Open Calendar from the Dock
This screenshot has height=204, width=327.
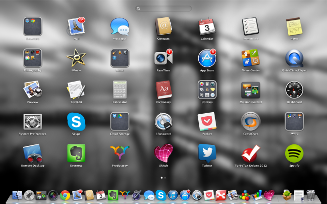click(101, 195)
